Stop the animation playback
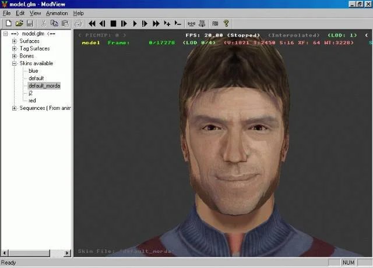Screen dimensions: 373x268 (113, 23)
